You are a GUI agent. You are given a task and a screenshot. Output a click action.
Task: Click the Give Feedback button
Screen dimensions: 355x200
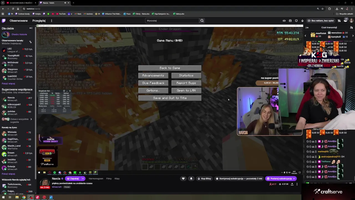tap(153, 83)
